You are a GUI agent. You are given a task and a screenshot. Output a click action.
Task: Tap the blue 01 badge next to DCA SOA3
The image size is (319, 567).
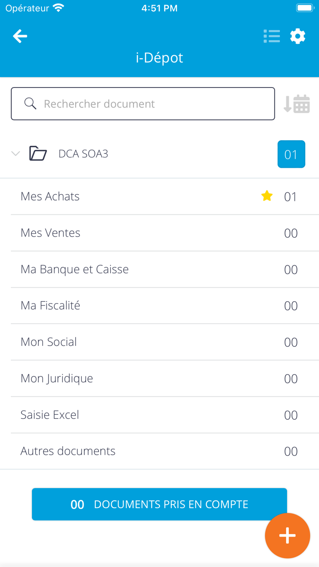[x=291, y=154]
